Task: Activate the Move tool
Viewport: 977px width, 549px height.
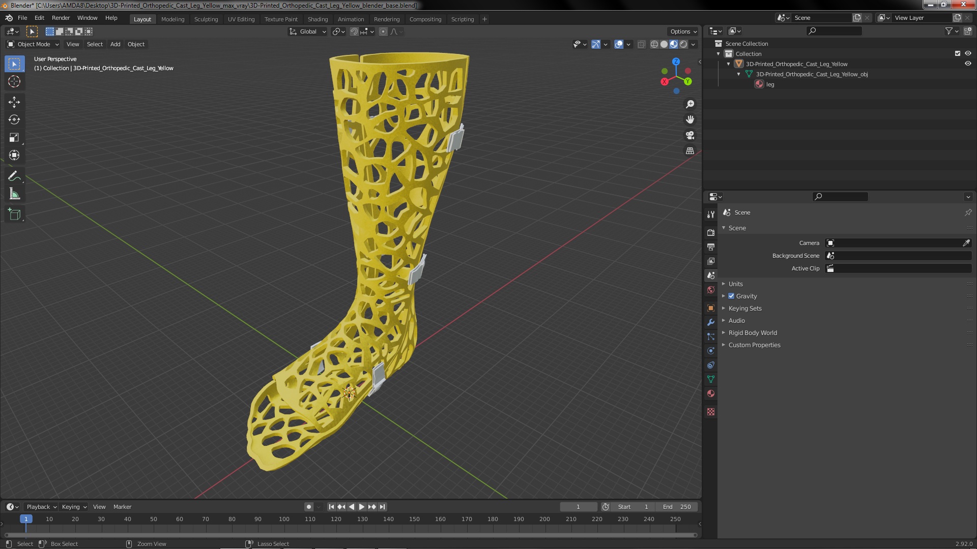Action: (14, 102)
